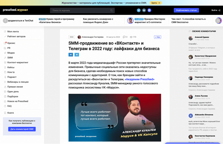This screenshot has width=223, height=144.
Task: Select the «SMM» sidebar category
Action: pyautogui.click(x=10, y=58)
